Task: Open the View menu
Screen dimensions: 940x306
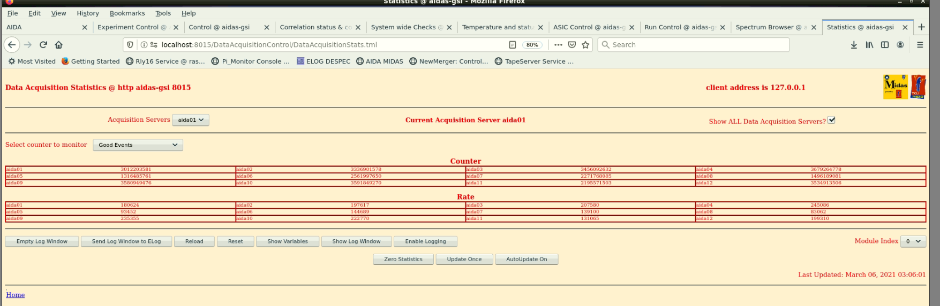Action: click(x=58, y=13)
